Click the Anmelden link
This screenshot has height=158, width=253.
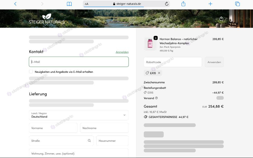click(x=122, y=52)
